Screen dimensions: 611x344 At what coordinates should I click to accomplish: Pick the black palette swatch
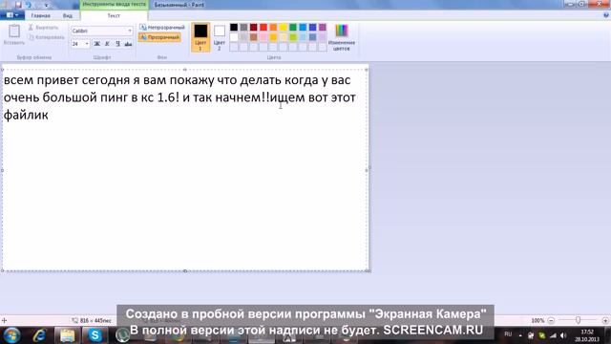tap(234, 28)
